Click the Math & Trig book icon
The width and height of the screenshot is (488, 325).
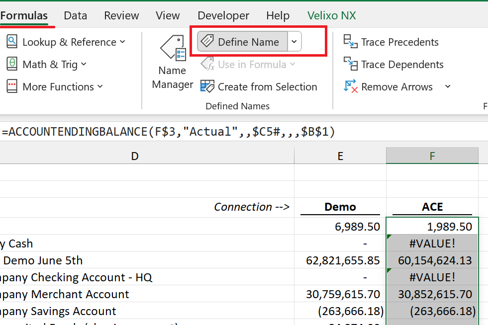pyautogui.click(x=12, y=64)
